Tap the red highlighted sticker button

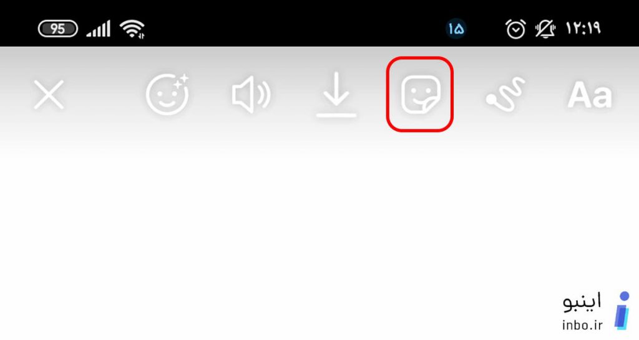(420, 95)
